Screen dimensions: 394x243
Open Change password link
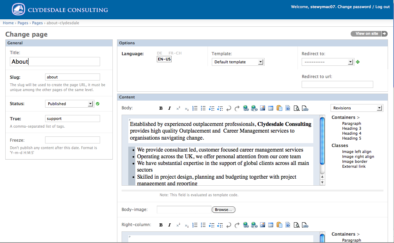click(354, 7)
